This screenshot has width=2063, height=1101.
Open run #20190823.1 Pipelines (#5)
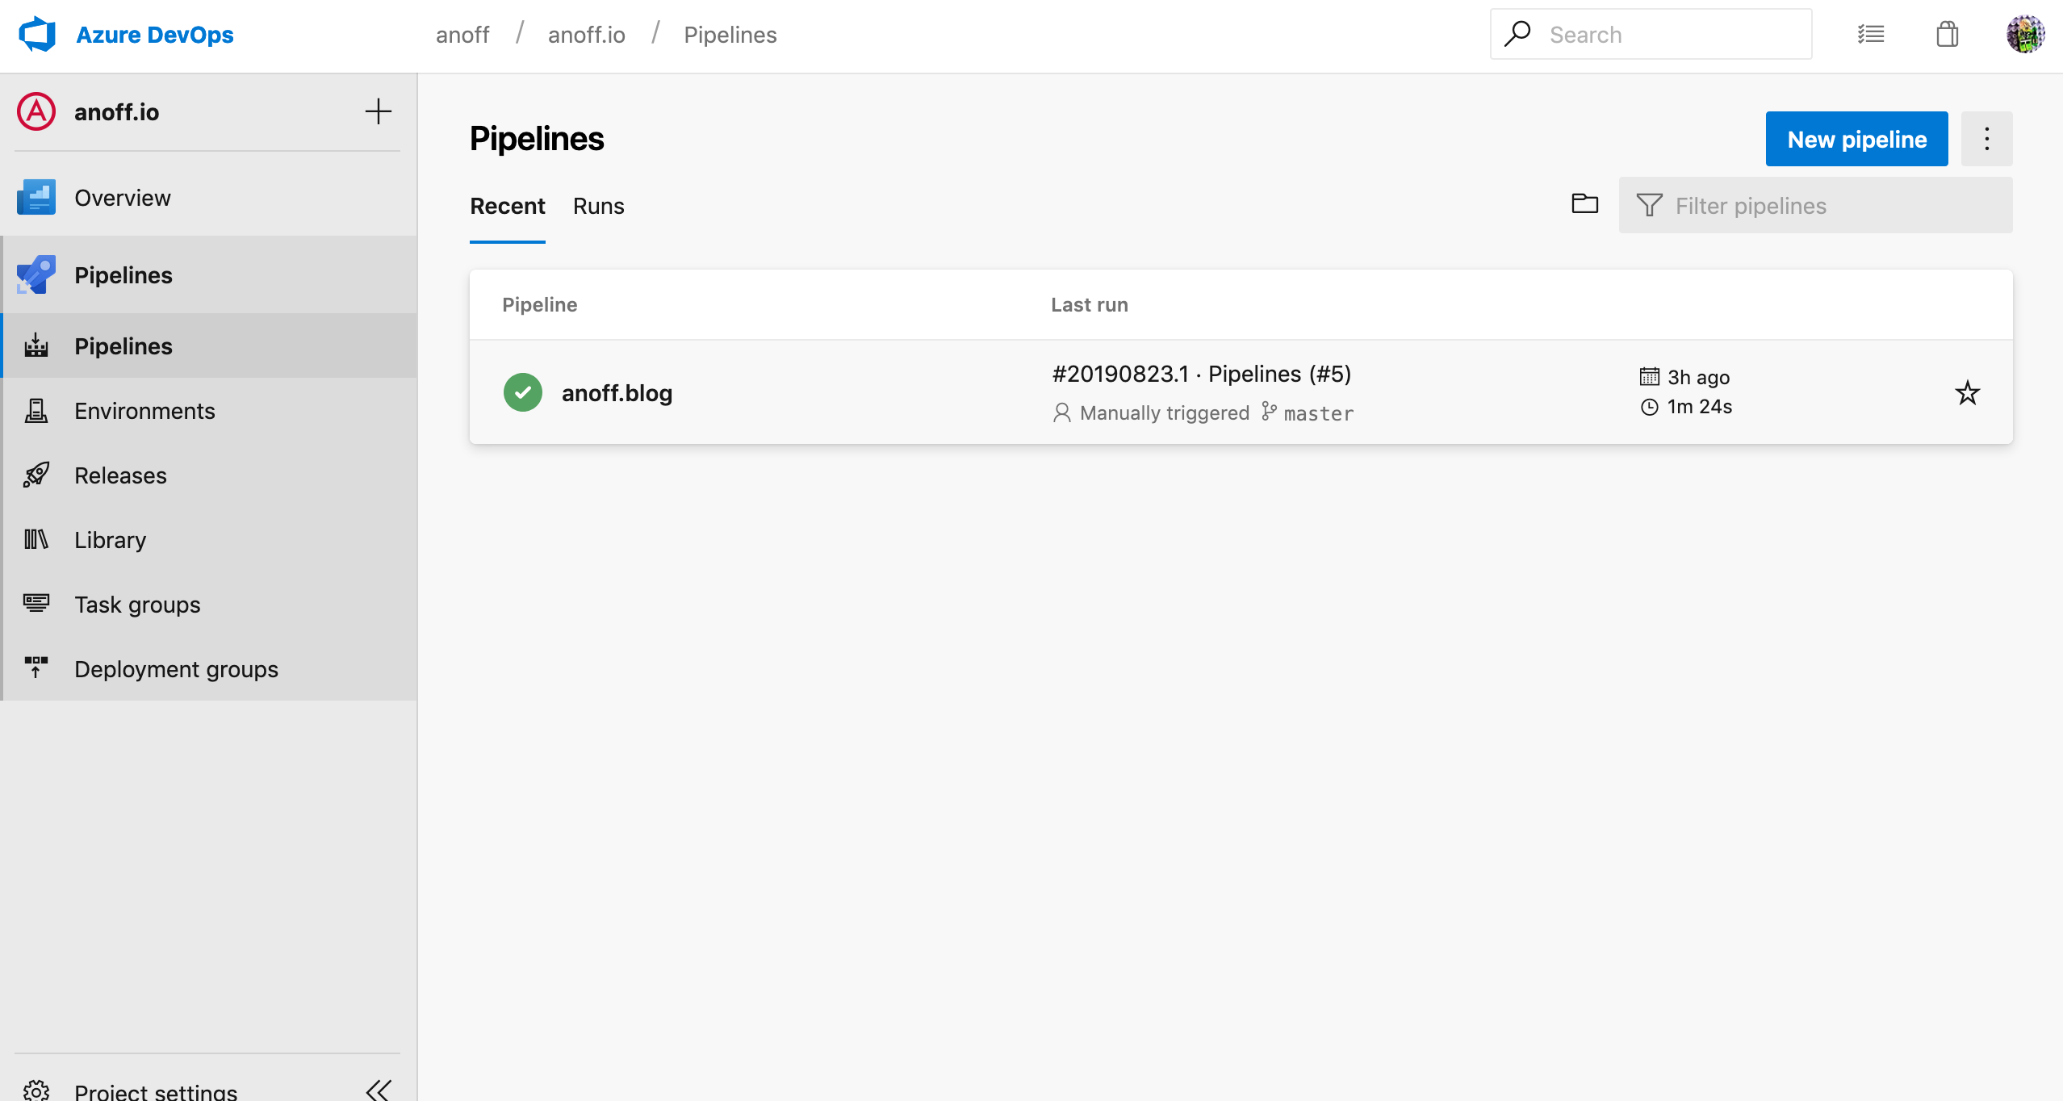point(1202,374)
